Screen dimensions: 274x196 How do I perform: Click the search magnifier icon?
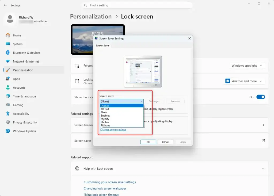85,5
